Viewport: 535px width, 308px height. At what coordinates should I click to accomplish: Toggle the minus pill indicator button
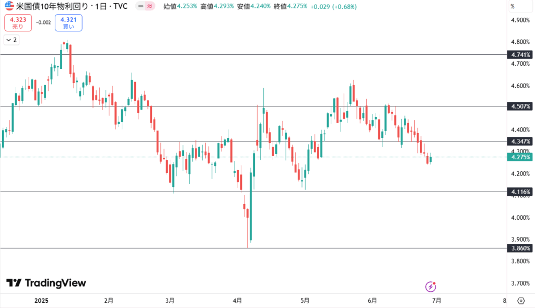pyautogui.click(x=141, y=6)
